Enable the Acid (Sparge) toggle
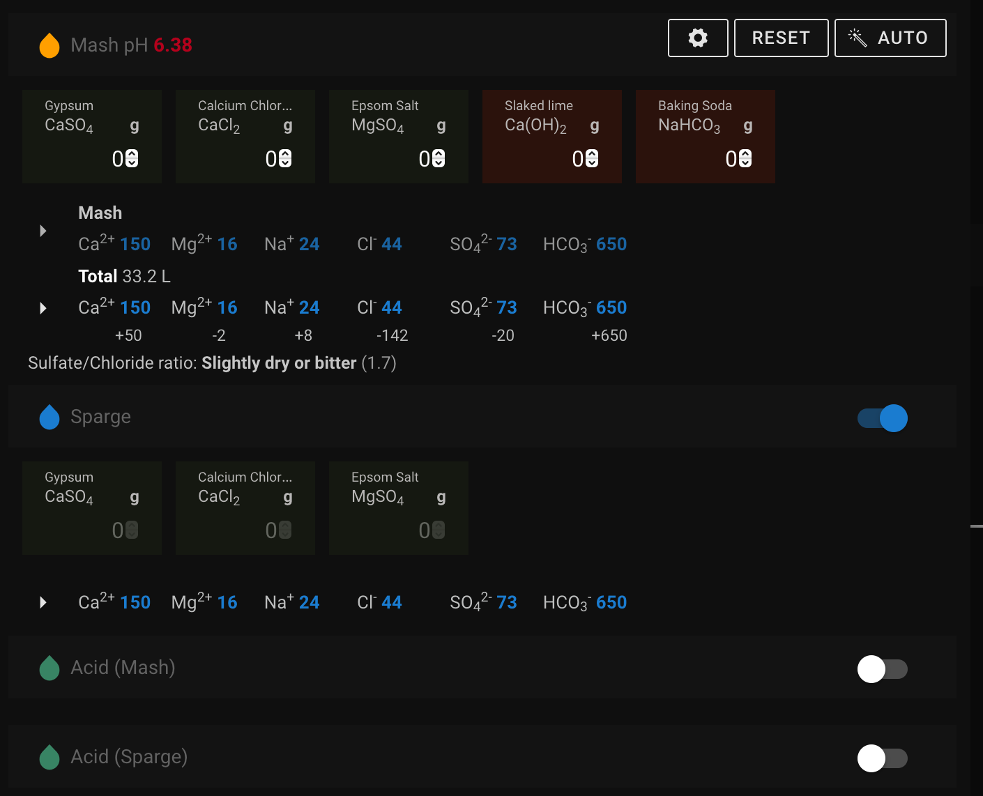The width and height of the screenshot is (983, 796). [x=883, y=758]
